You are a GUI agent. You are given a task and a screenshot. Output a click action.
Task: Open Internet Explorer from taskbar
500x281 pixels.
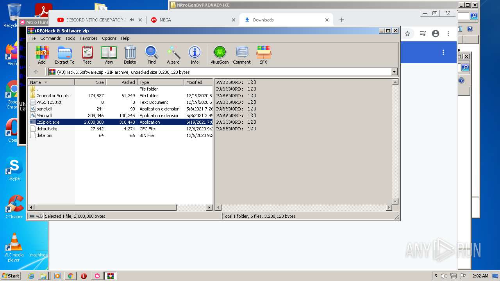point(31,276)
